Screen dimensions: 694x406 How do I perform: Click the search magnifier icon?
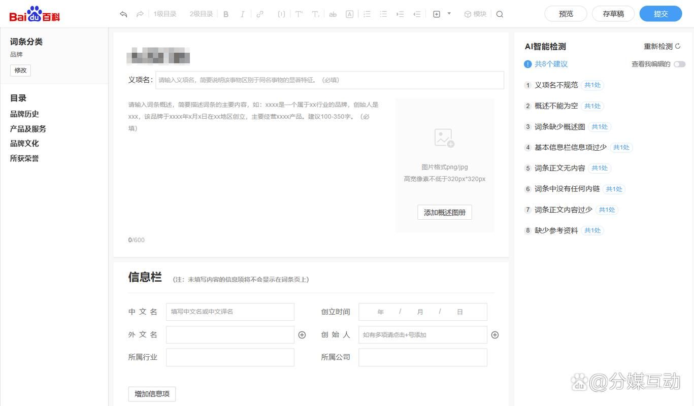(500, 14)
